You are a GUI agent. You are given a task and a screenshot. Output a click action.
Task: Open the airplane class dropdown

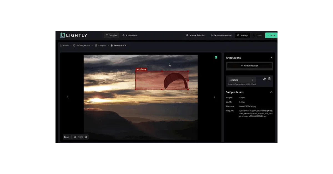pos(241,80)
